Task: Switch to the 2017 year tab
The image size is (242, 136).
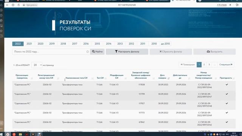Action: (74, 44)
